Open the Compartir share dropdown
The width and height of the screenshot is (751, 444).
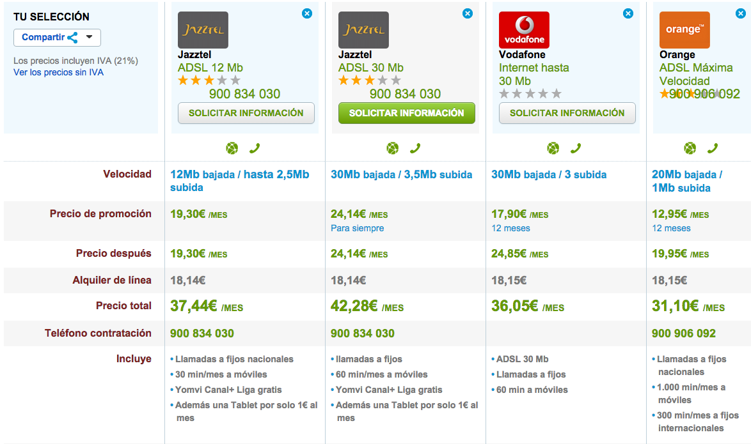pos(57,37)
